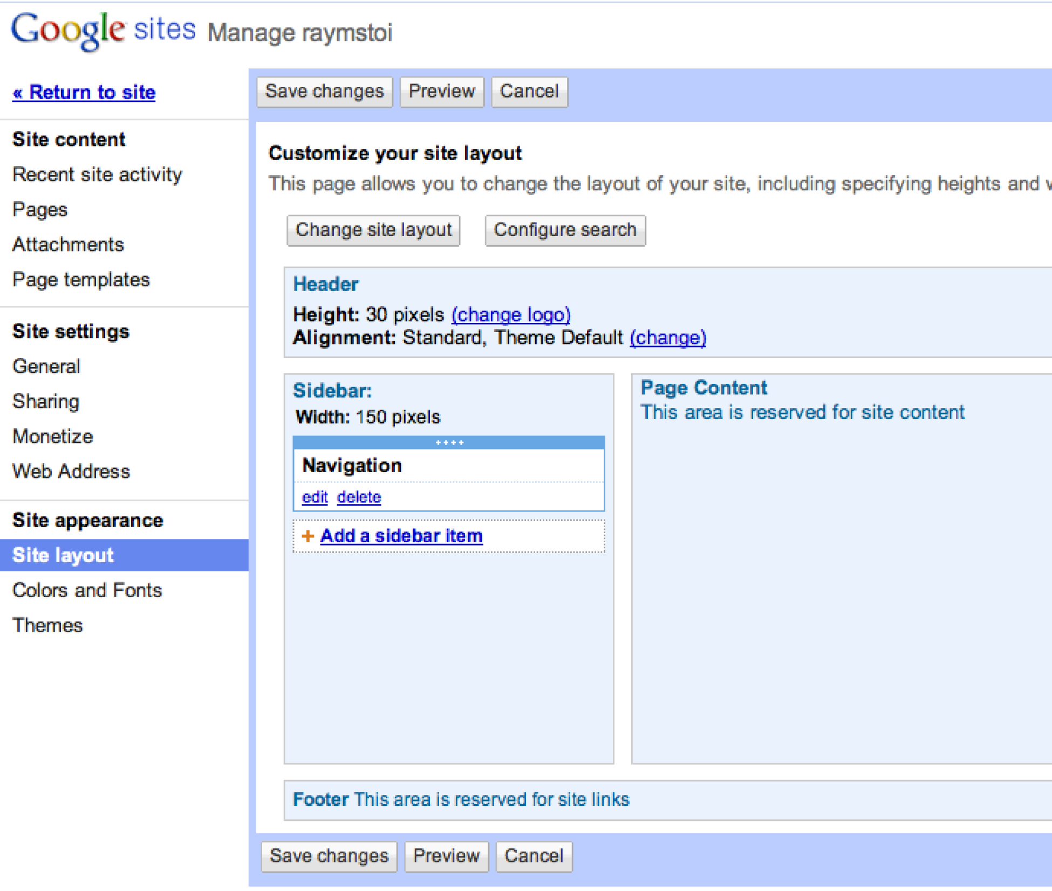
Task: Open Recent site activity page
Action: pos(97,175)
